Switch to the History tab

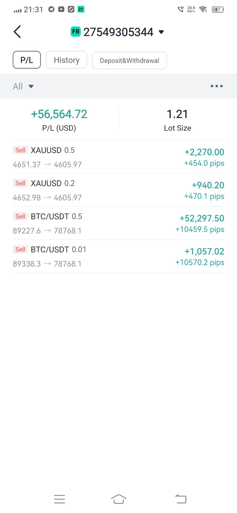point(67,60)
